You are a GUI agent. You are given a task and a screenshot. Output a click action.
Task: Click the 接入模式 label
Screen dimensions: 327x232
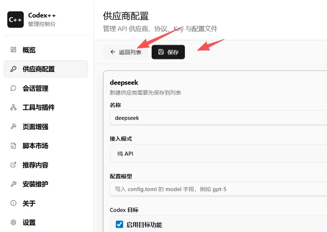click(121, 139)
